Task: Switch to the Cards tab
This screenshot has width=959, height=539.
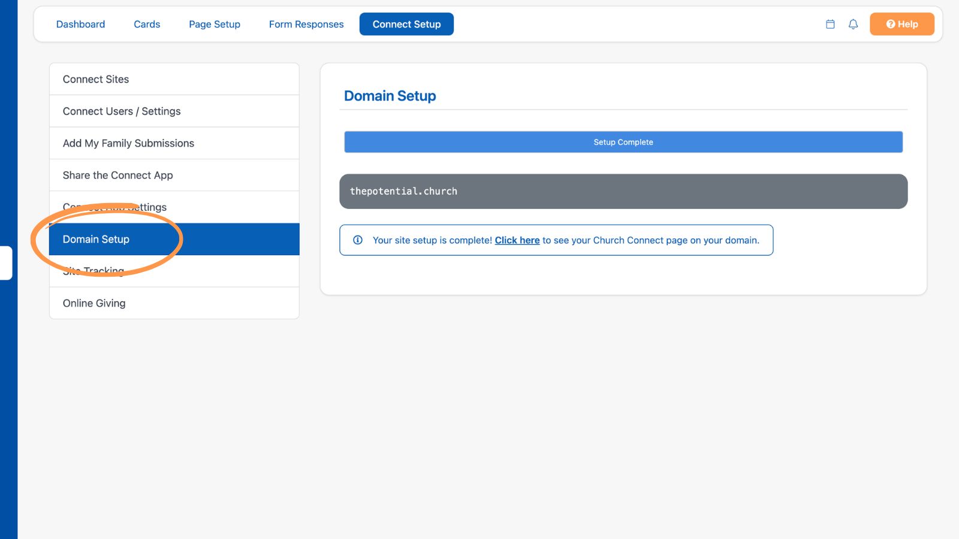Action: 147,24
